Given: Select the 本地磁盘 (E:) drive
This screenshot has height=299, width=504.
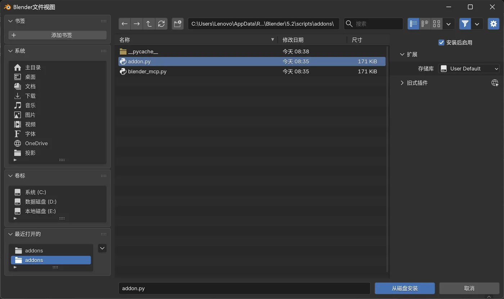Looking at the screenshot, I should click(58, 211).
